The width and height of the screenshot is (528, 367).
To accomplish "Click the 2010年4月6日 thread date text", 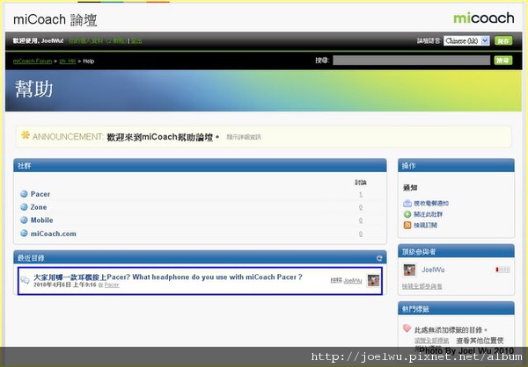I will (x=64, y=285).
